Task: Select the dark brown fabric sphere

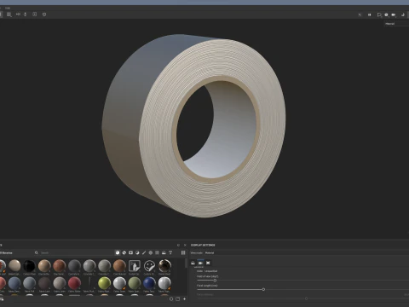Action: tap(44, 283)
